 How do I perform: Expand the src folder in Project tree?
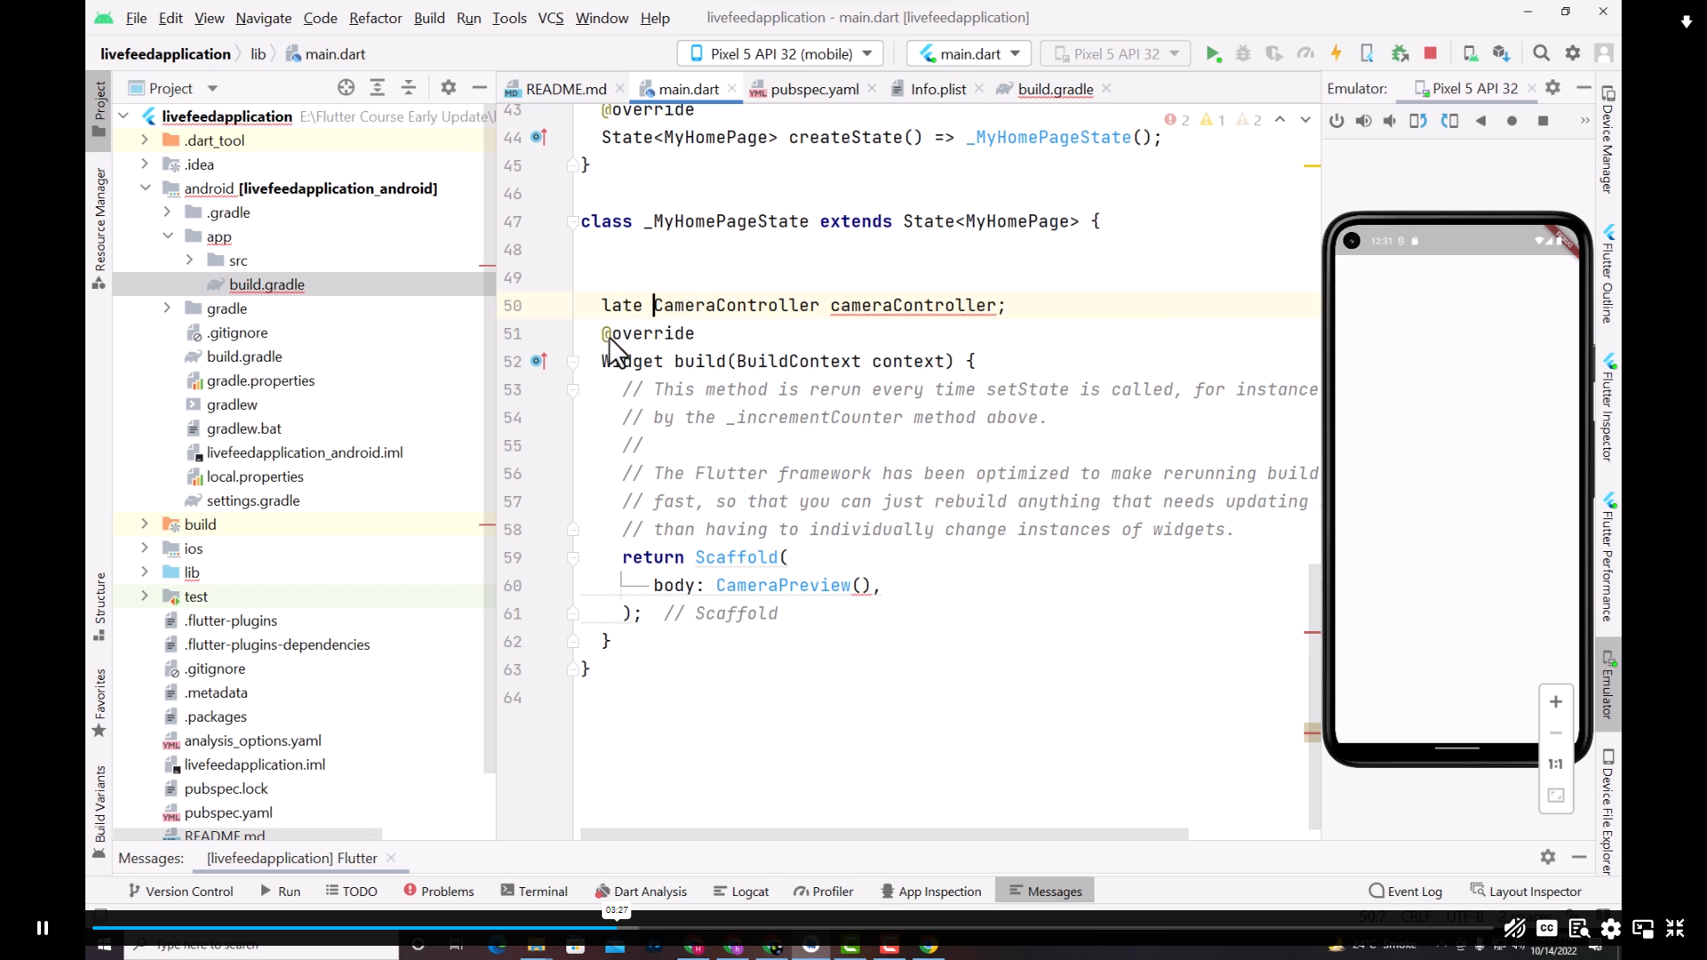[189, 260]
